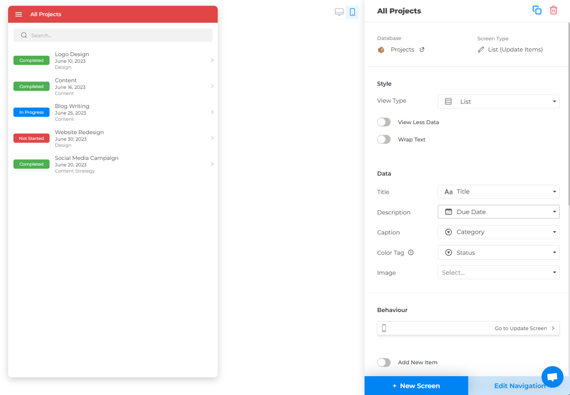Click the search magnifier icon
Viewport: 570px width, 395px height.
point(24,35)
